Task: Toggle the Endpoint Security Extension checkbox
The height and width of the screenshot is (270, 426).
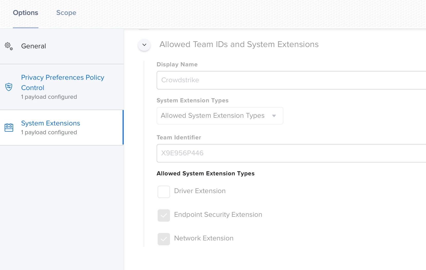Action: (x=164, y=215)
